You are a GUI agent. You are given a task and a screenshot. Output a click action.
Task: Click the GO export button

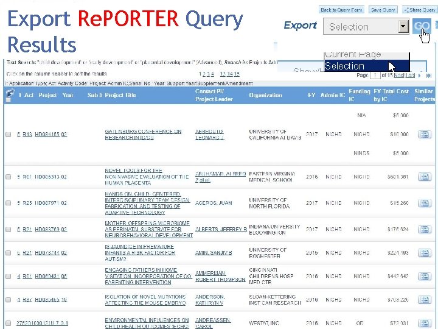422,26
